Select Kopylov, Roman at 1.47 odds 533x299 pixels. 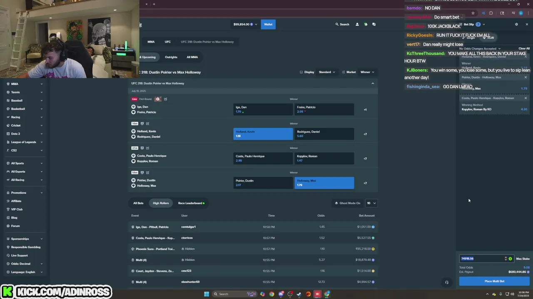click(324, 159)
